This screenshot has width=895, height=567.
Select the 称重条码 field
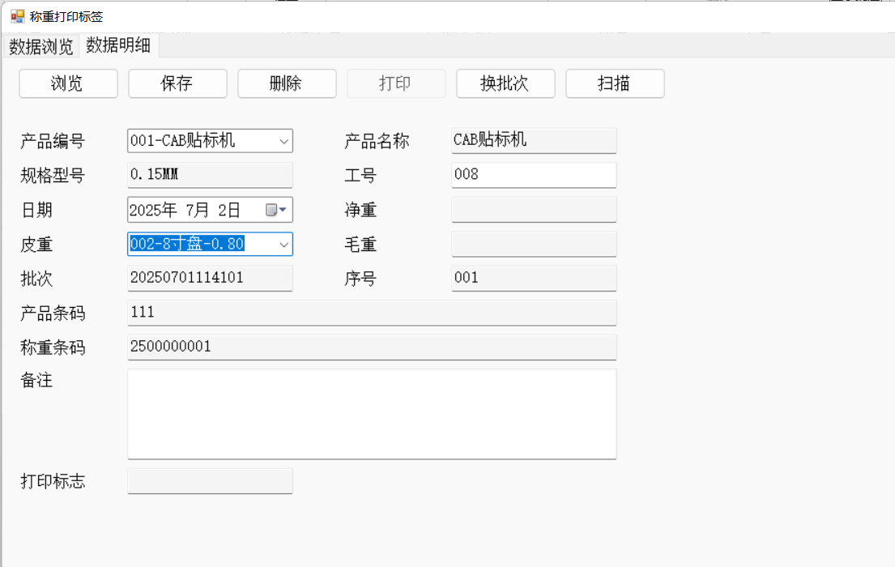372,347
